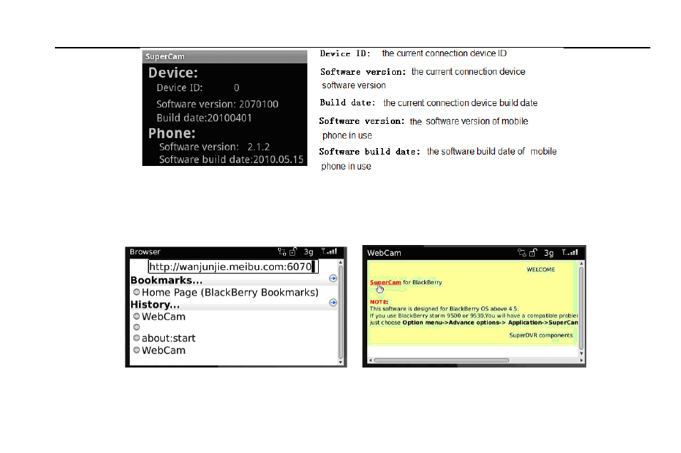Click the Browser scrollbar down arrow

coord(341,362)
